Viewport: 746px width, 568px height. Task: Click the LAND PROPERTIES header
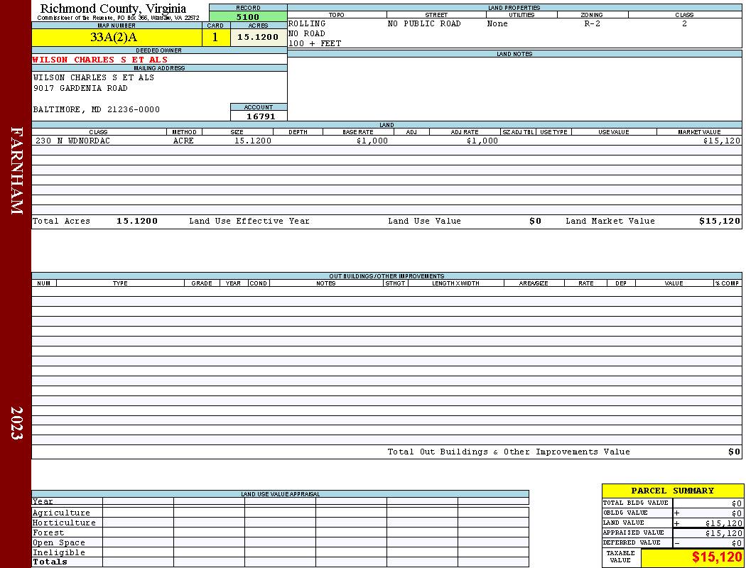(514, 8)
